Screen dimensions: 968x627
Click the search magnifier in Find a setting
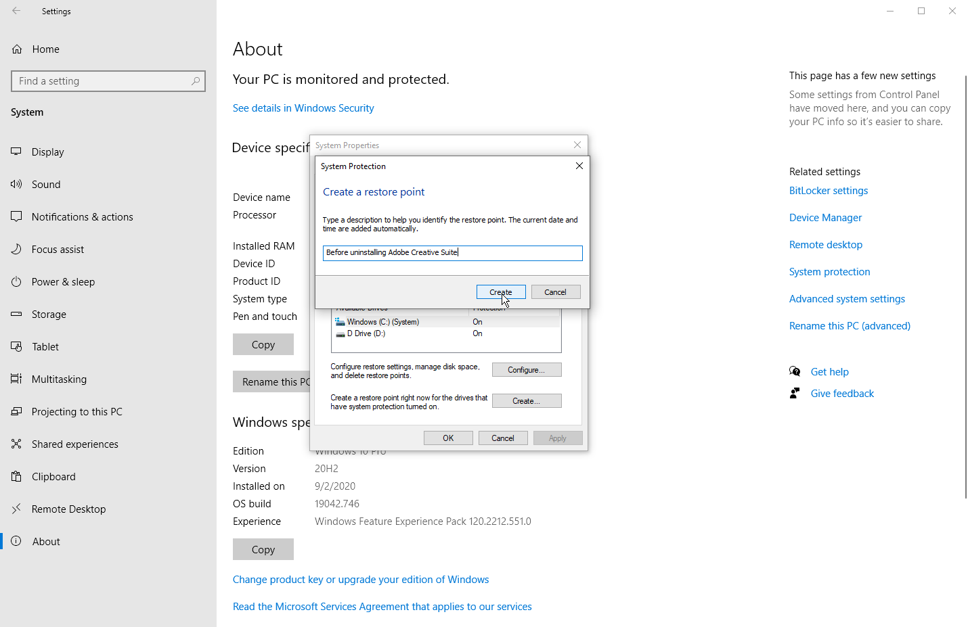pyautogui.click(x=196, y=81)
